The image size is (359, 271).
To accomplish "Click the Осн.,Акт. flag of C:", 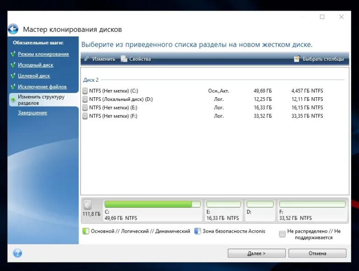I will [218, 91].
